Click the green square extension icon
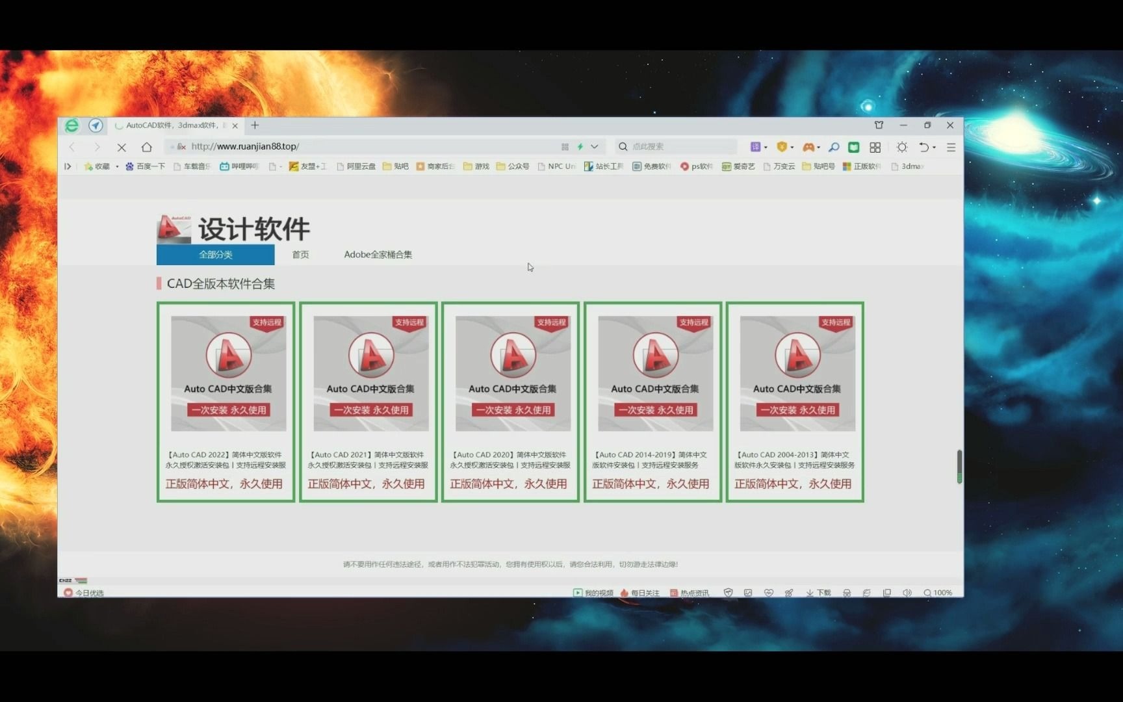 click(854, 147)
